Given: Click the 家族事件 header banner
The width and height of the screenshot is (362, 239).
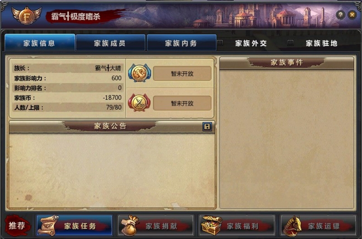Looking at the screenshot, I should point(286,63).
